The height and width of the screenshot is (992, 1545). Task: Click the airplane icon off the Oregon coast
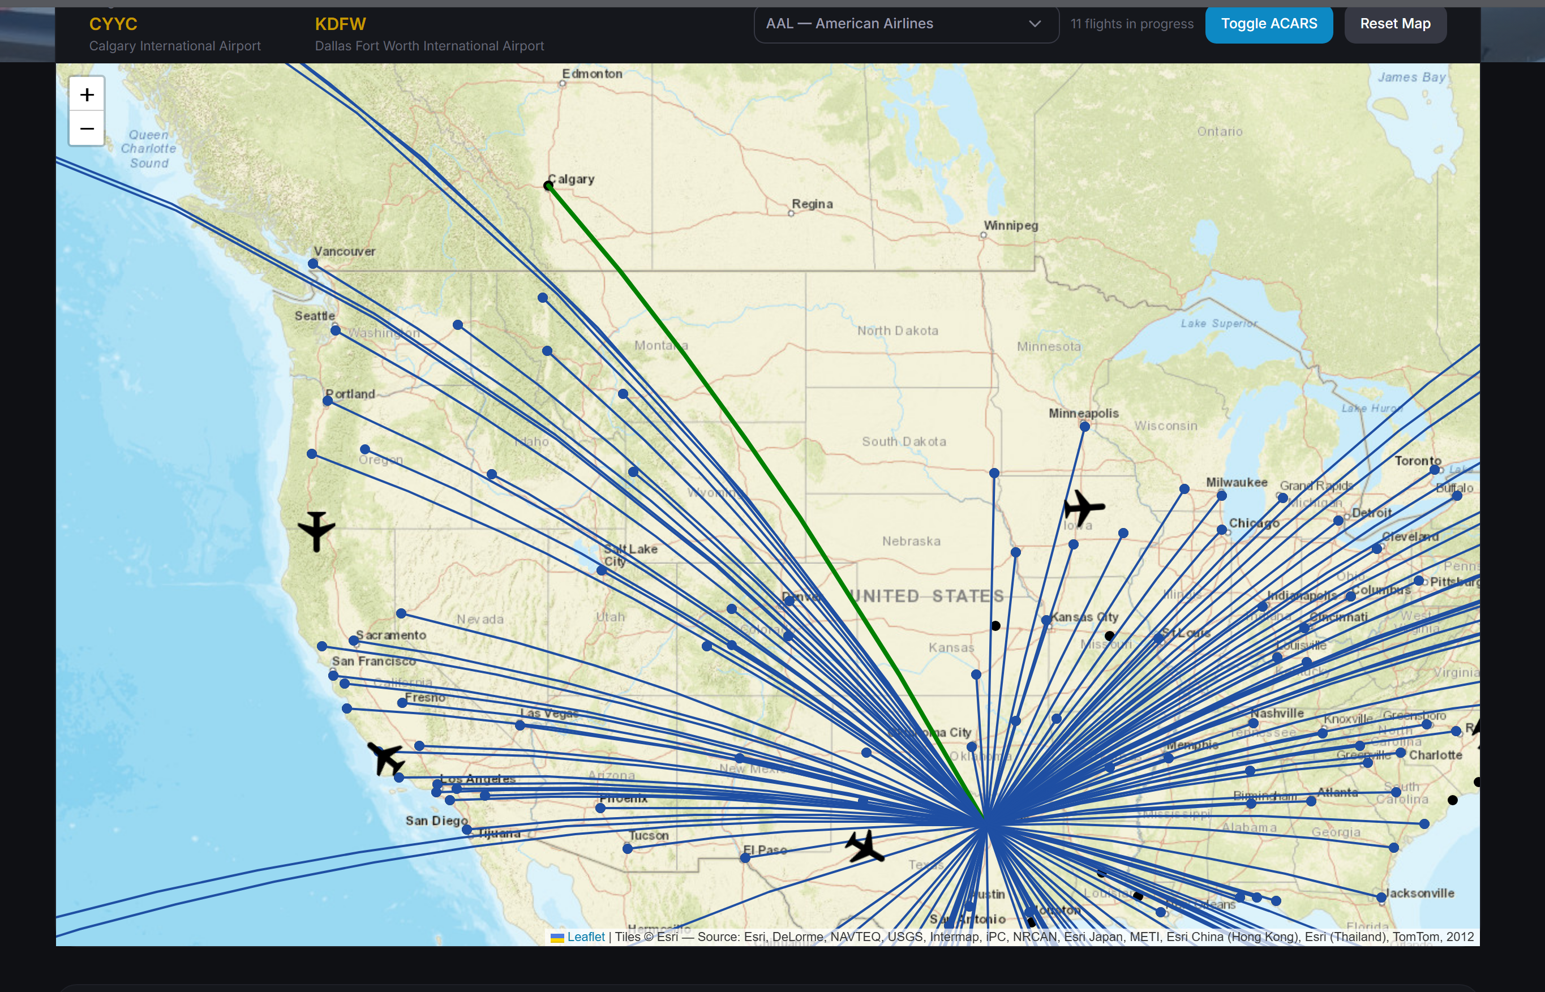(x=316, y=530)
